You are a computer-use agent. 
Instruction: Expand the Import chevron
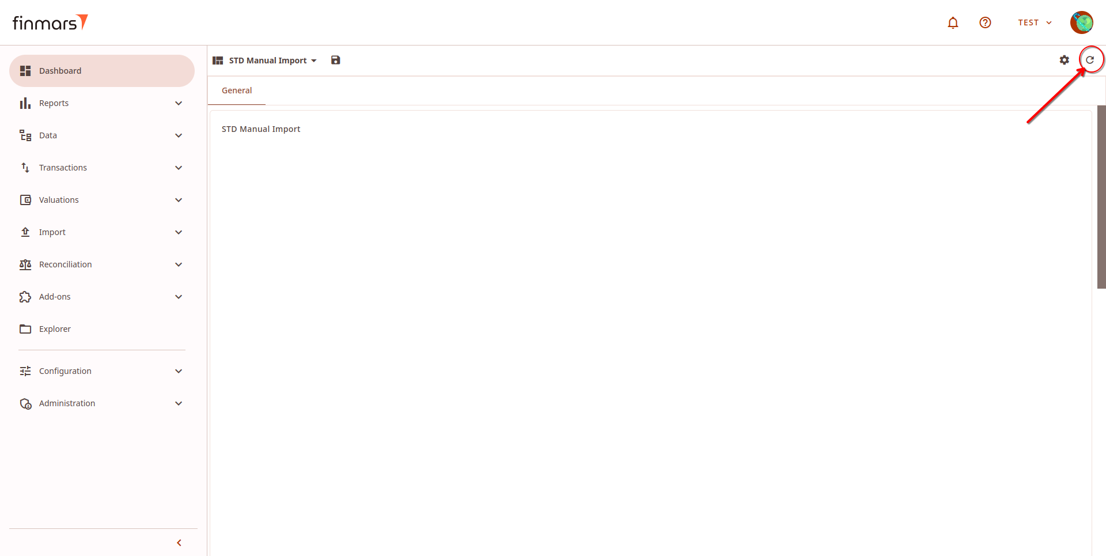click(x=179, y=232)
